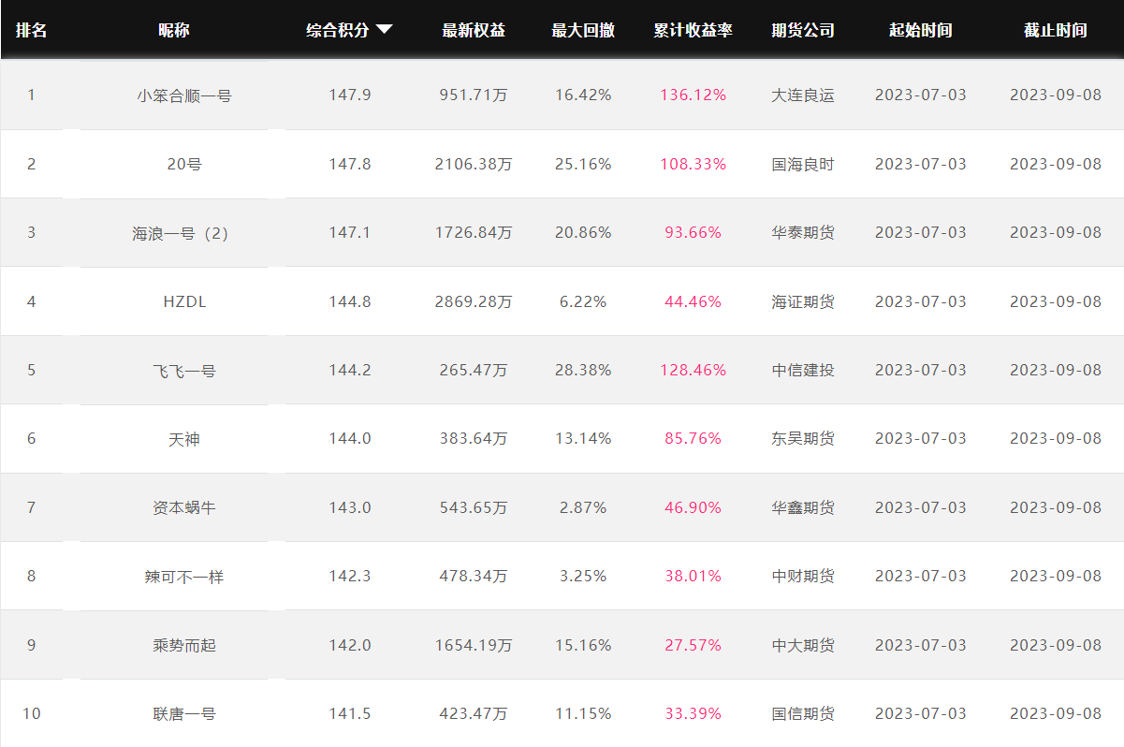Select the futures company 中信建投
The width and height of the screenshot is (1124, 747).
(x=803, y=371)
